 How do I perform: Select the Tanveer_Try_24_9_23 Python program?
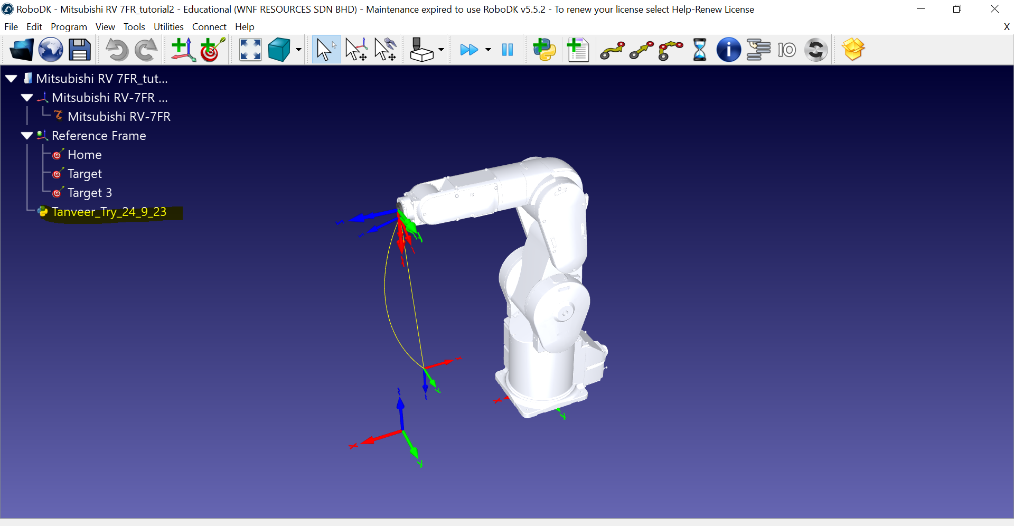tap(109, 212)
